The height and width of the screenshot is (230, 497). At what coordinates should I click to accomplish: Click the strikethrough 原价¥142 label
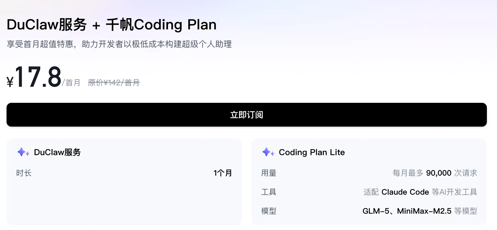pyautogui.click(x=114, y=82)
